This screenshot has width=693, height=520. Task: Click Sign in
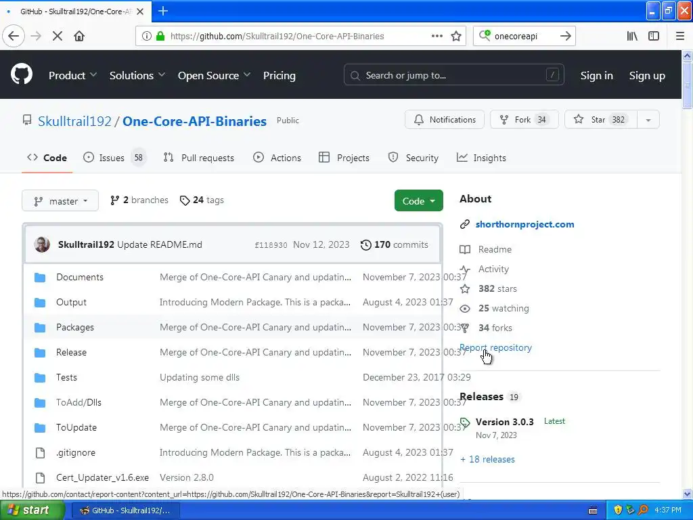pyautogui.click(x=596, y=76)
